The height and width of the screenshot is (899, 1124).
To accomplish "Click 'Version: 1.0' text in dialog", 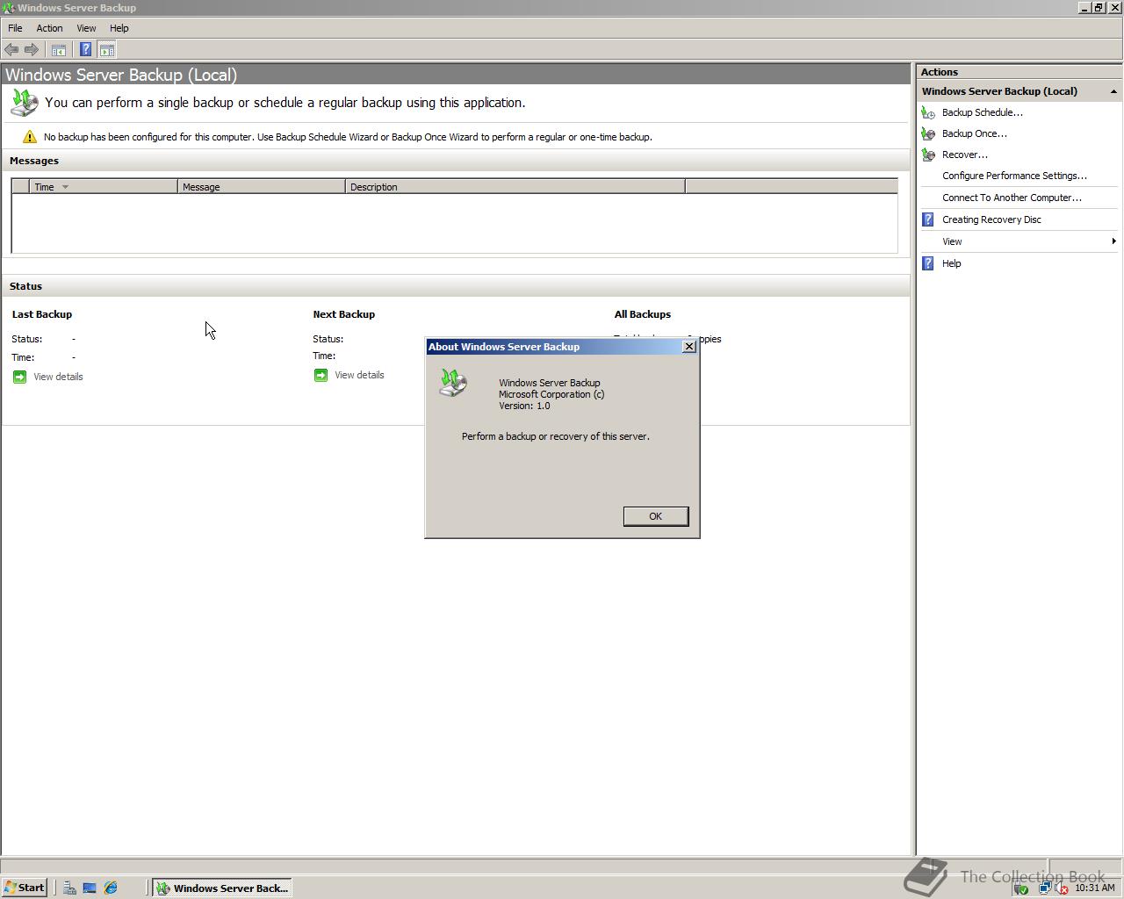I will (x=524, y=406).
